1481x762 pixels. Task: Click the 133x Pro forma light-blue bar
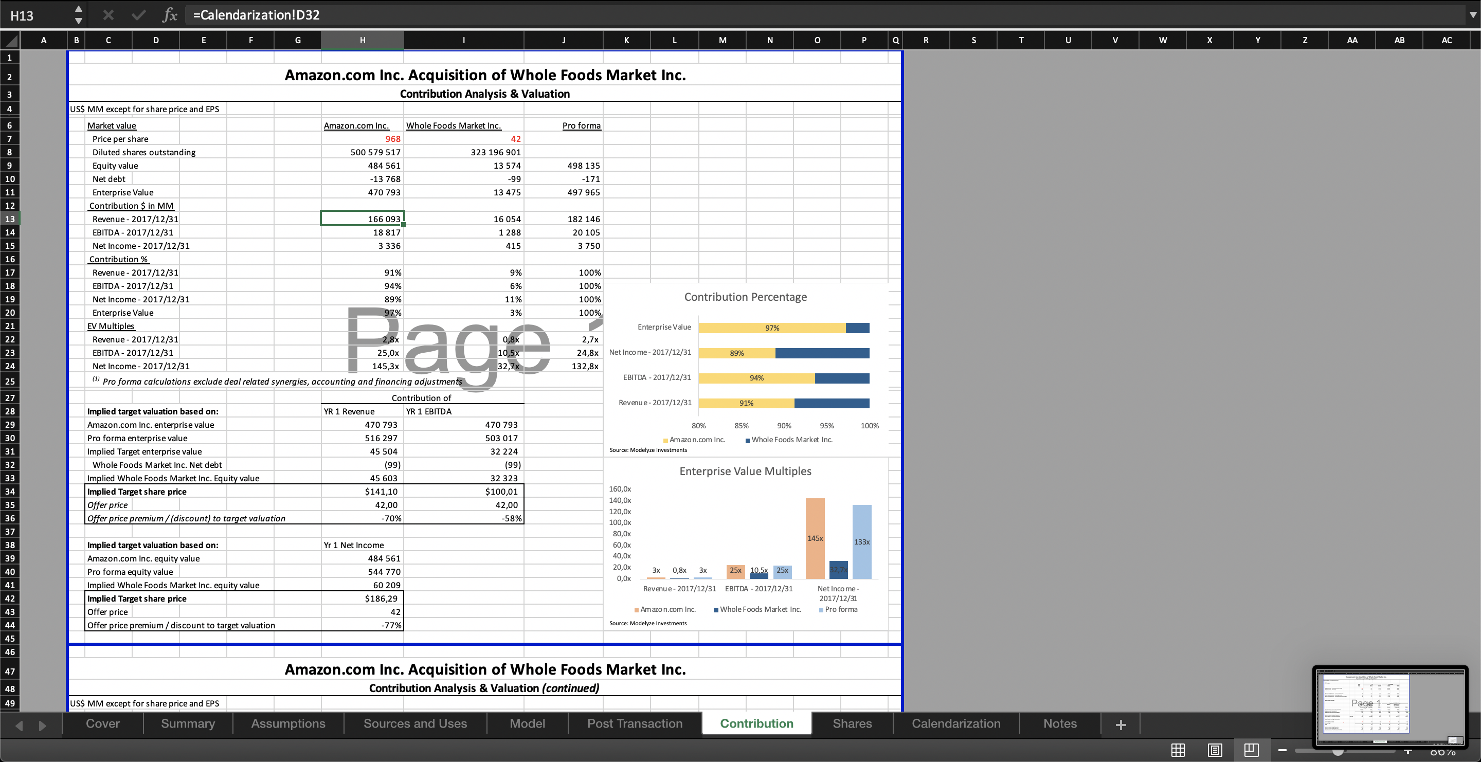click(x=862, y=542)
